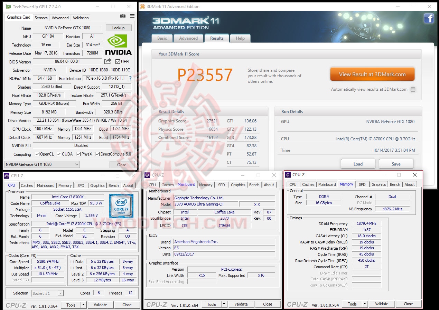Open Graphics tab in CPU-Z Memory window

pos(379,184)
